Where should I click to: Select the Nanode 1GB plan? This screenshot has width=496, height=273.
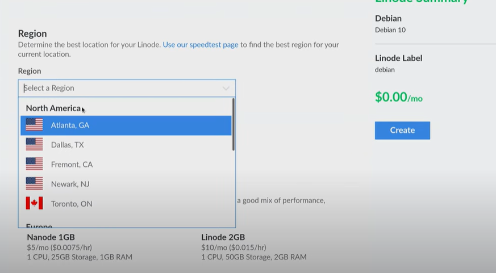(80, 247)
